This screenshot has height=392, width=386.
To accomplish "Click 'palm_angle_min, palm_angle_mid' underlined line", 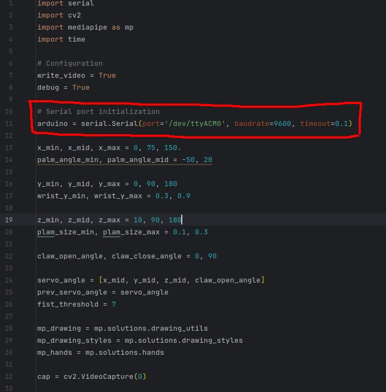I will pos(125,160).
